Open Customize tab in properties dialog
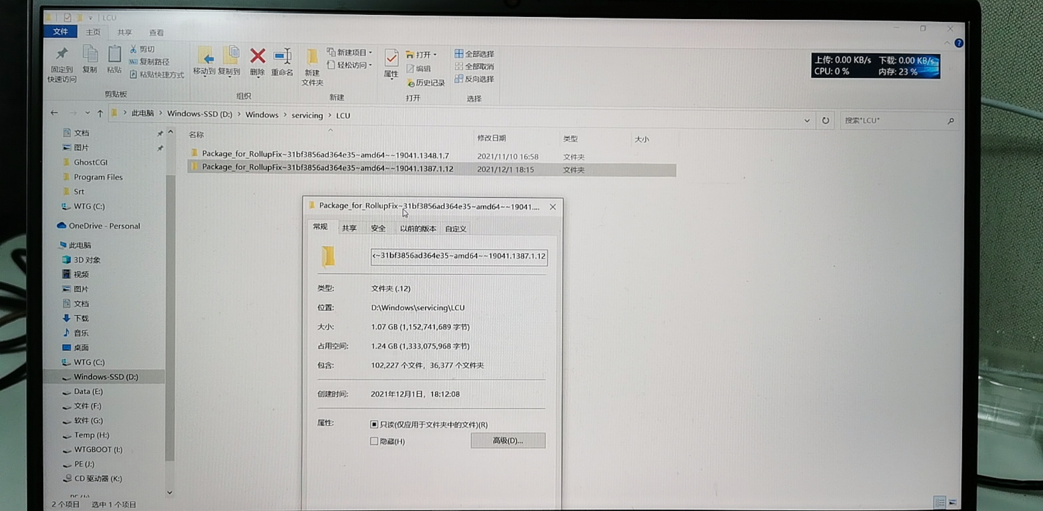The image size is (1043, 511). point(455,229)
